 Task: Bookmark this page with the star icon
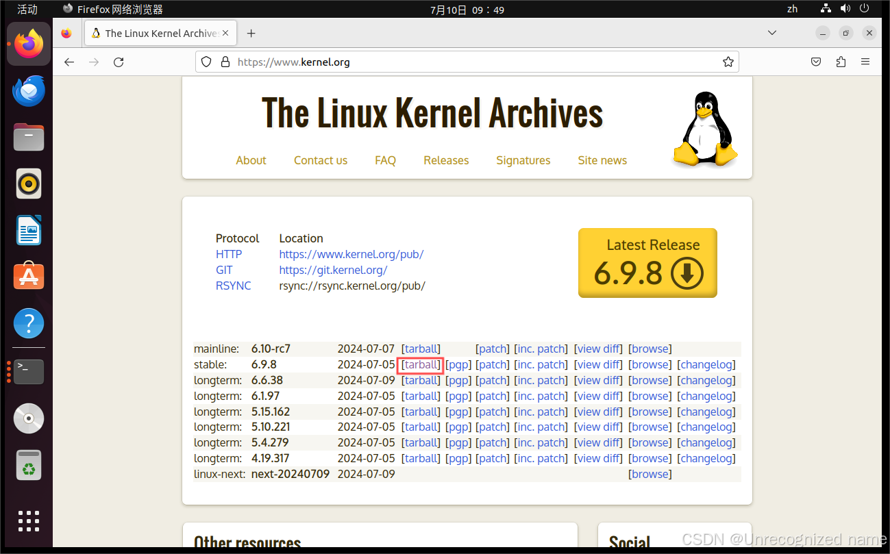point(728,62)
